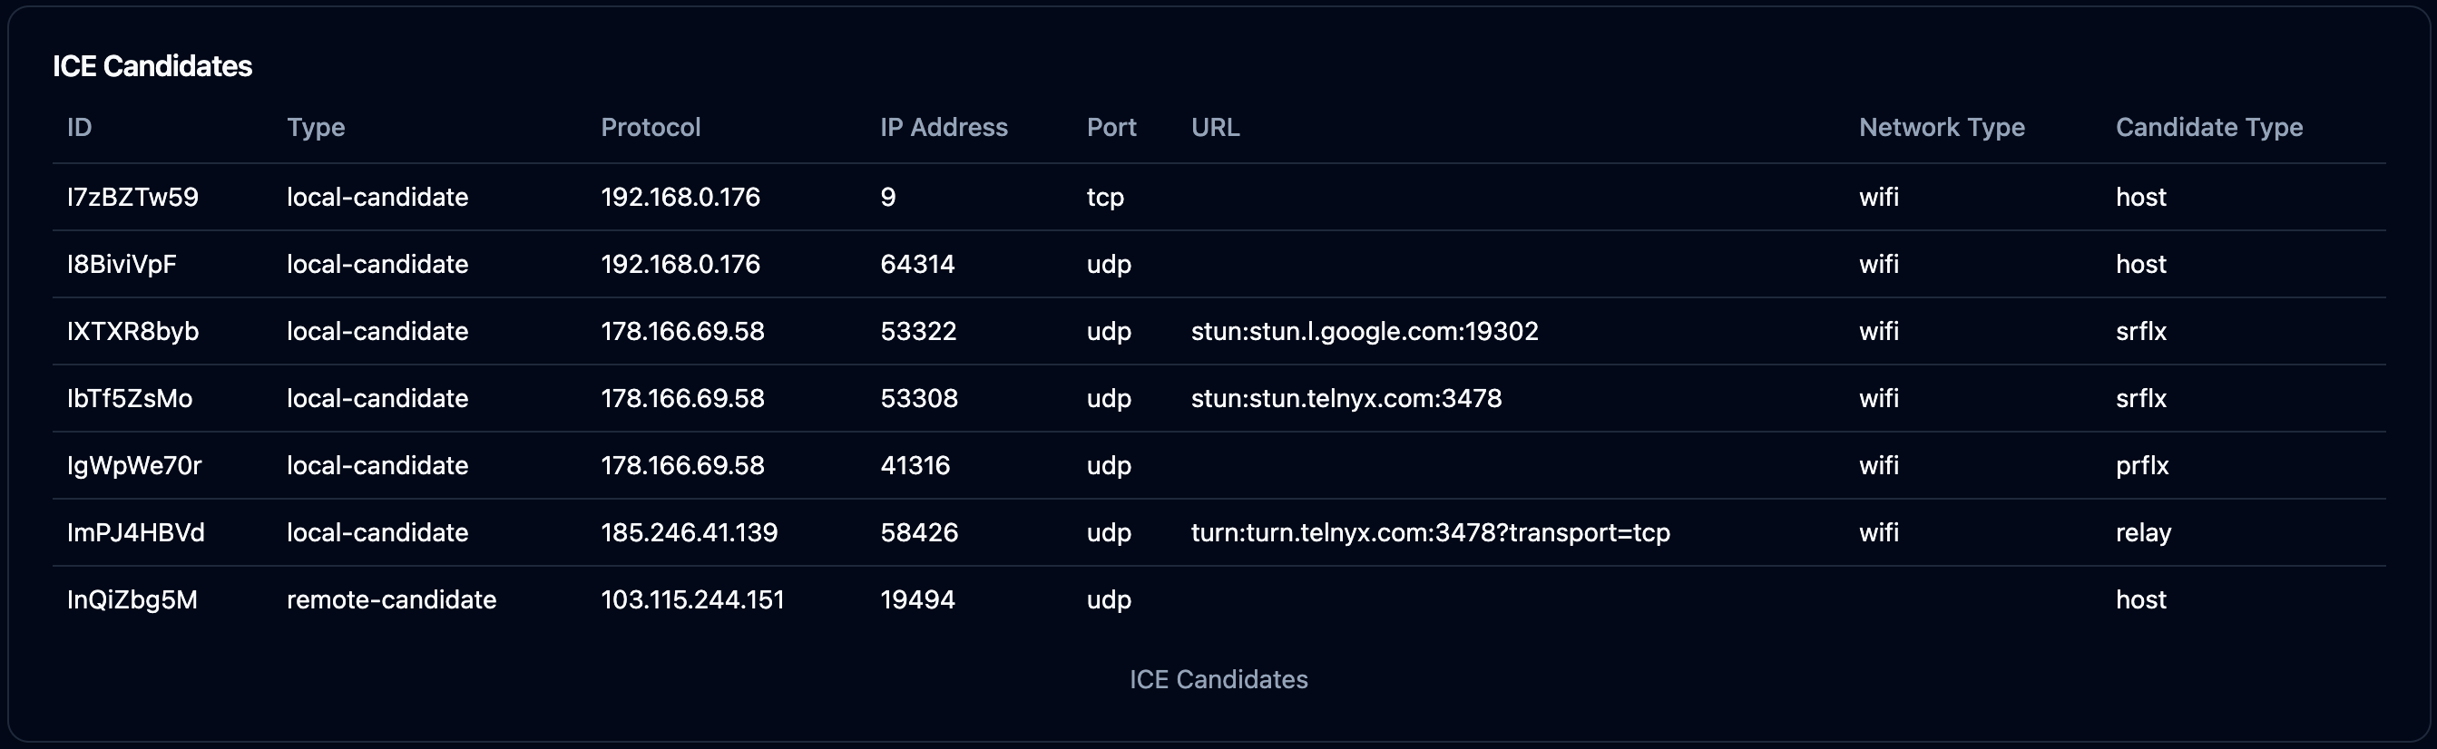Click the remote-candidate type cell
The image size is (2437, 749).
click(x=392, y=599)
